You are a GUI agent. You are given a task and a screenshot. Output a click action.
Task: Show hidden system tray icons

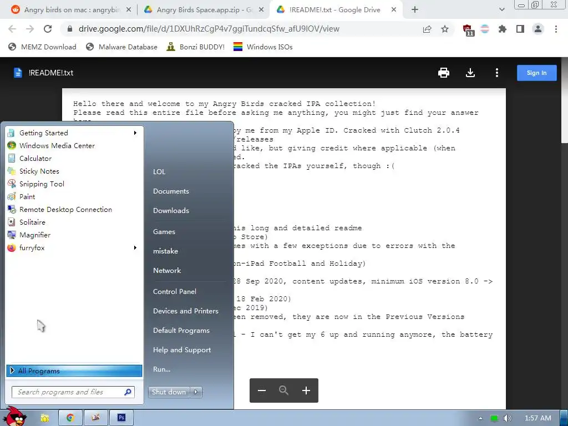click(481, 418)
